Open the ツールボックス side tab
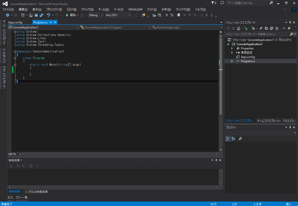The height and width of the screenshot is (206, 298). pos(4,55)
